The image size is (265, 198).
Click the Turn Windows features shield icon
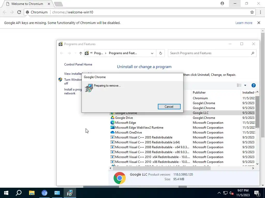pos(60,79)
